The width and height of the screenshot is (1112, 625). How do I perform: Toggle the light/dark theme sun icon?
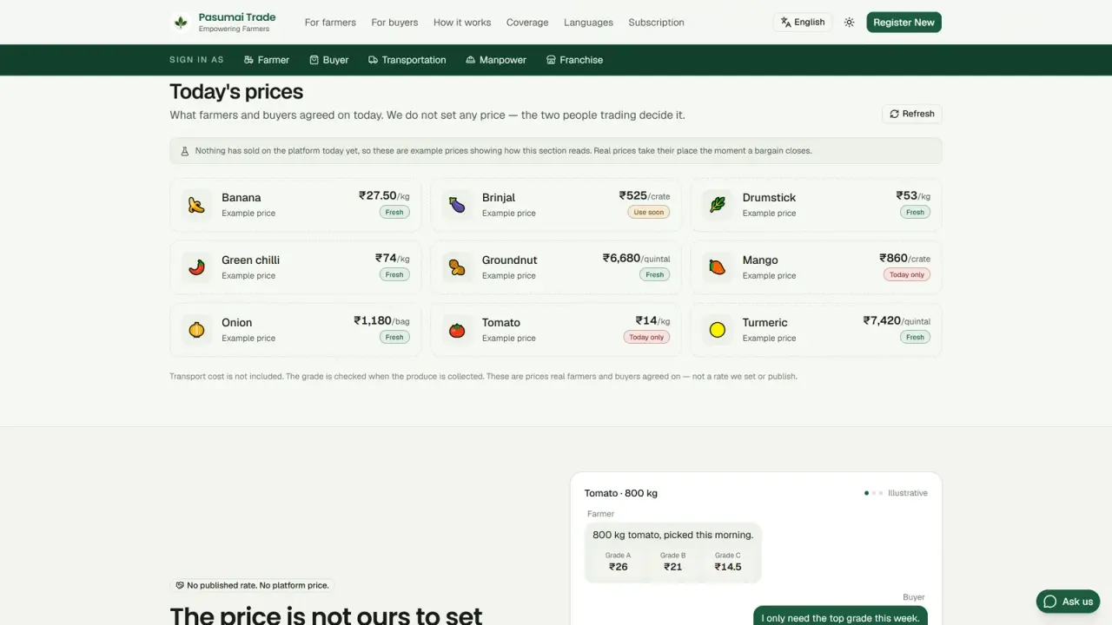(x=849, y=23)
